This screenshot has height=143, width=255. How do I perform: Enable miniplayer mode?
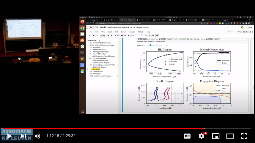[x=216, y=136]
